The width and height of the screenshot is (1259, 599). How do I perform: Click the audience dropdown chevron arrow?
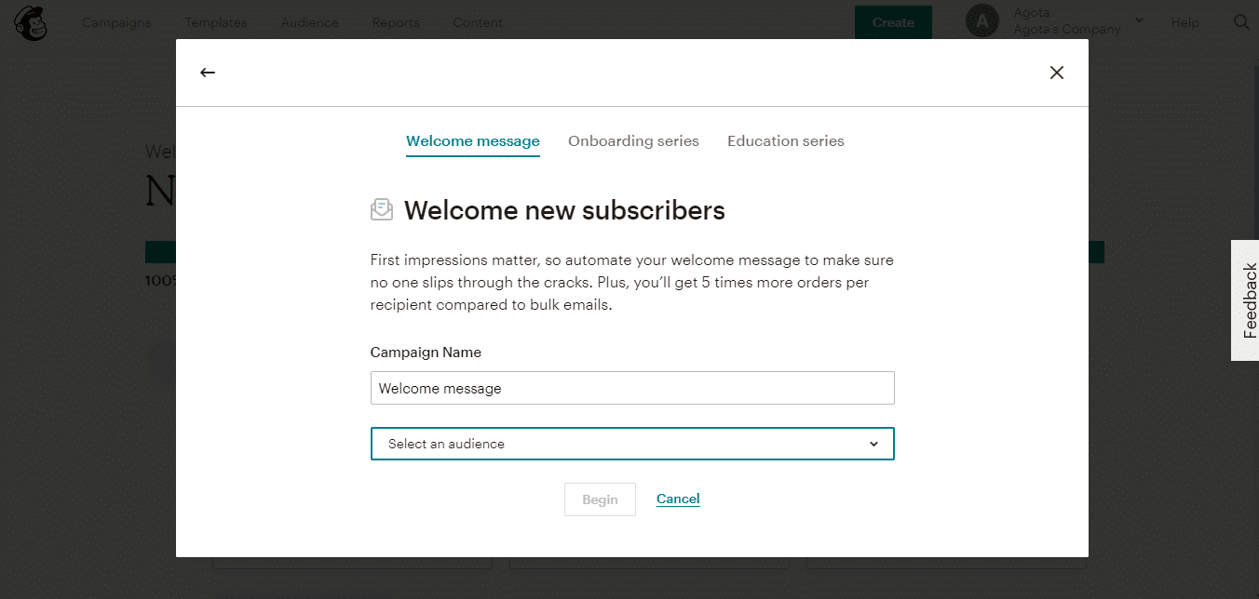pos(874,444)
